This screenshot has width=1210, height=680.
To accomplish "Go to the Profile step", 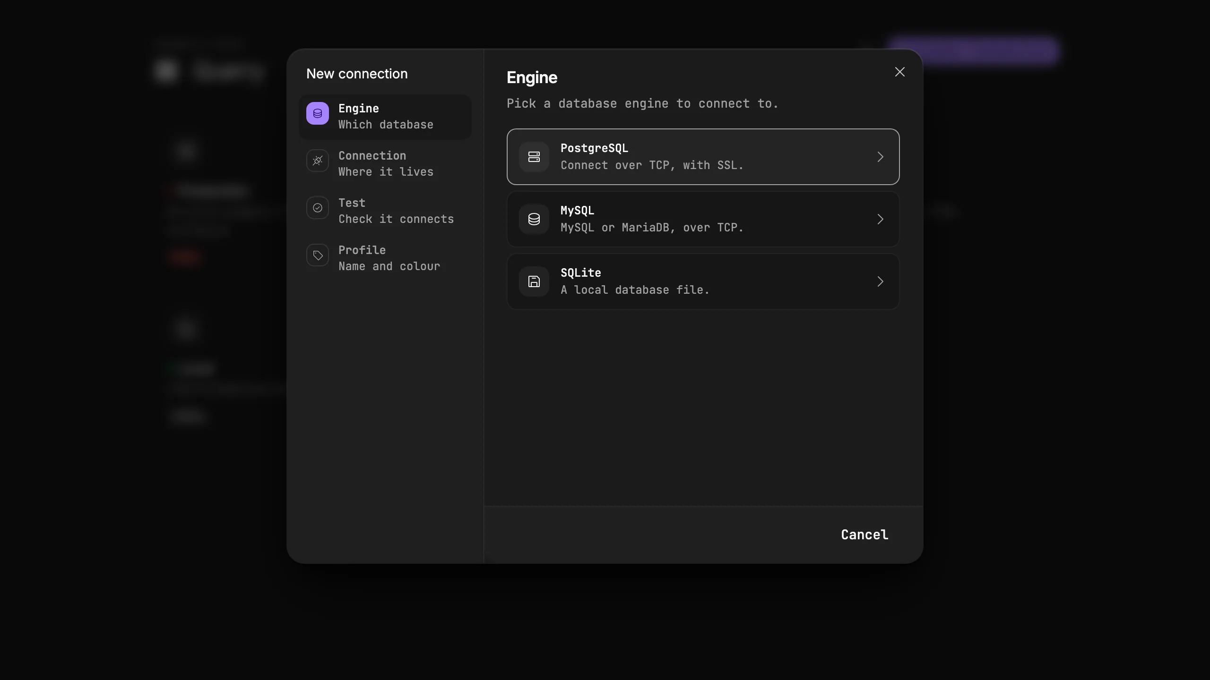I will pos(385,258).
